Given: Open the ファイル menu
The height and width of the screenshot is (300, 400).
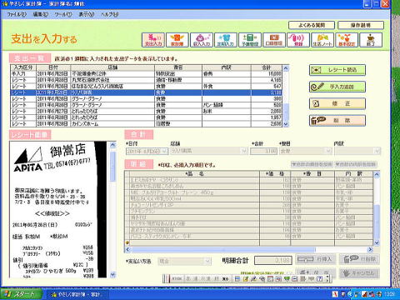Looking at the screenshot, I should point(17,14).
